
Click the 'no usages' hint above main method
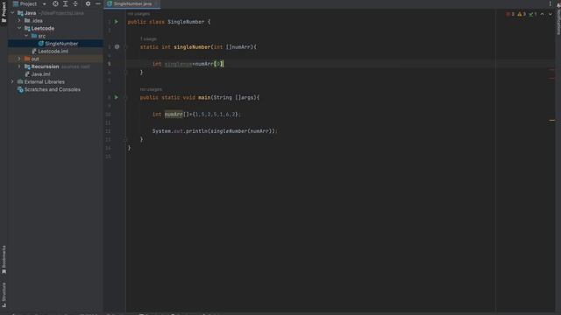coord(151,89)
